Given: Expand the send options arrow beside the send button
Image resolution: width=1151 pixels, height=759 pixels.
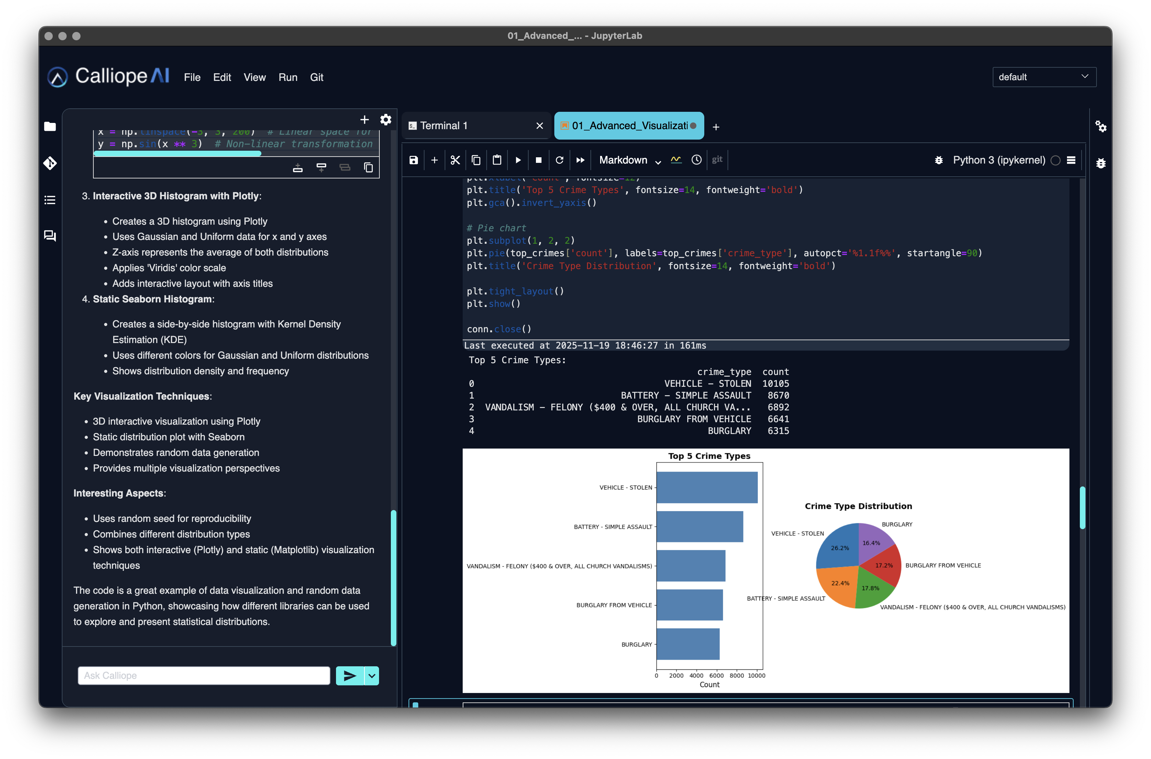Looking at the screenshot, I should 371,676.
